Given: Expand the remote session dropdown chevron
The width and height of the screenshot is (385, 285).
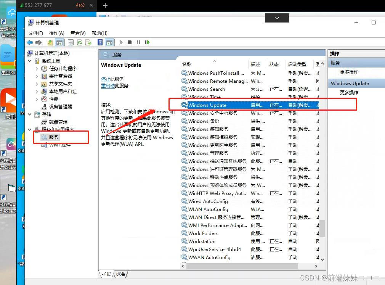Looking at the screenshot, I should [277, 18].
